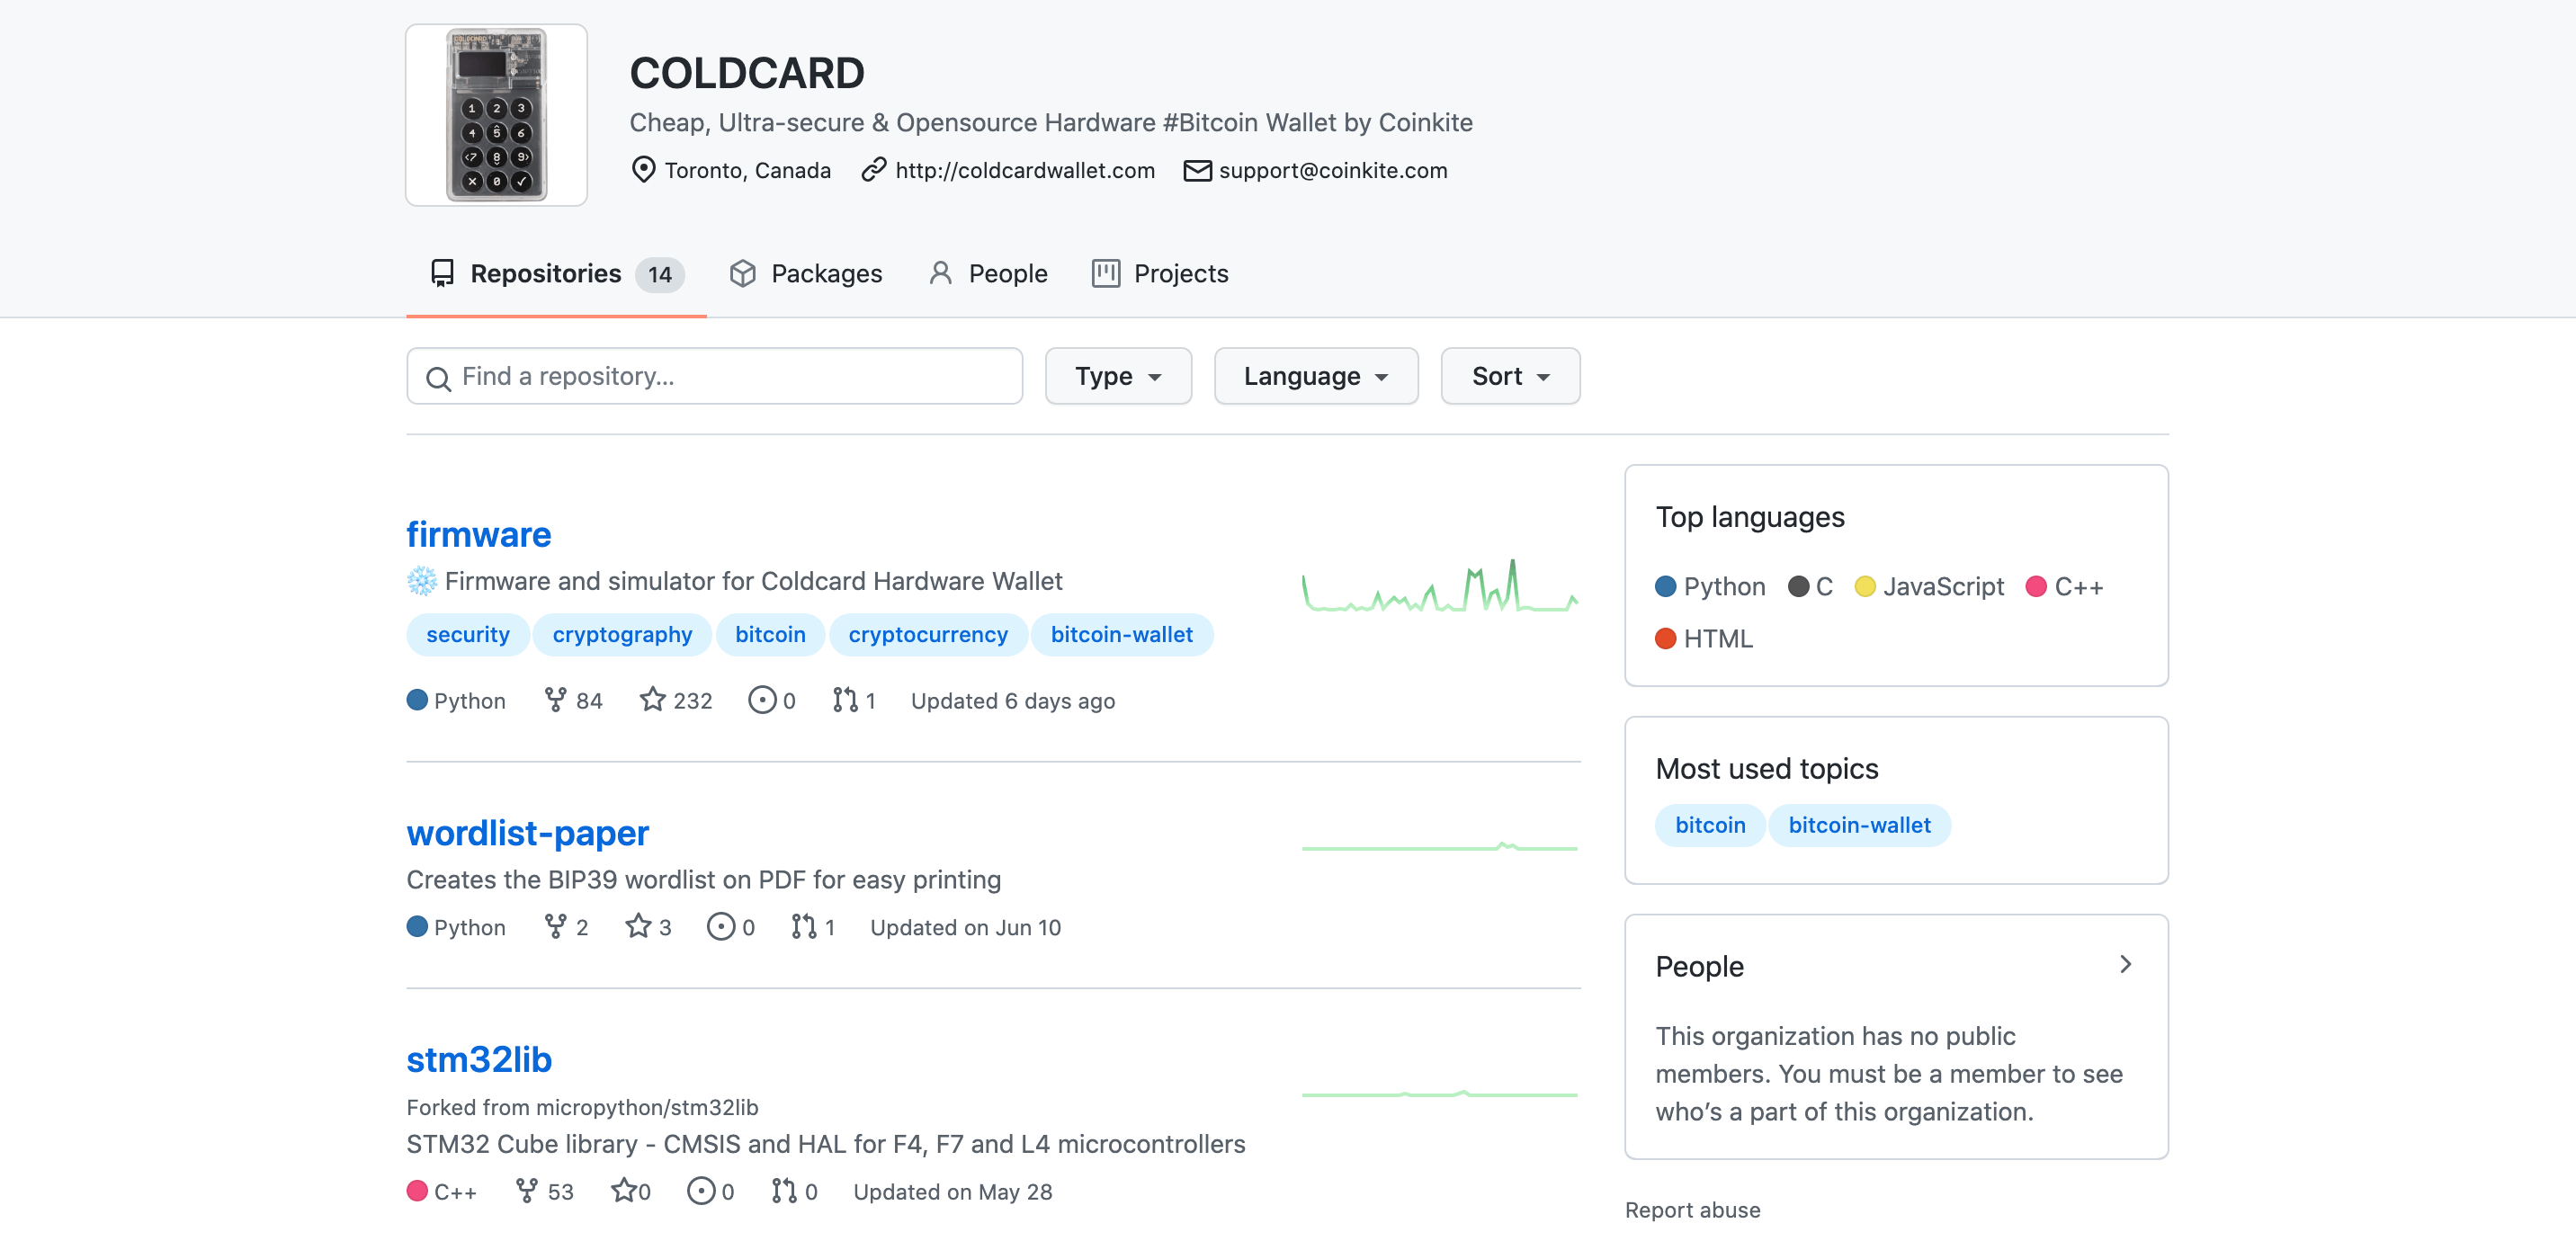The image size is (2576, 1241).
Task: Switch to the People tab
Action: tap(988, 274)
